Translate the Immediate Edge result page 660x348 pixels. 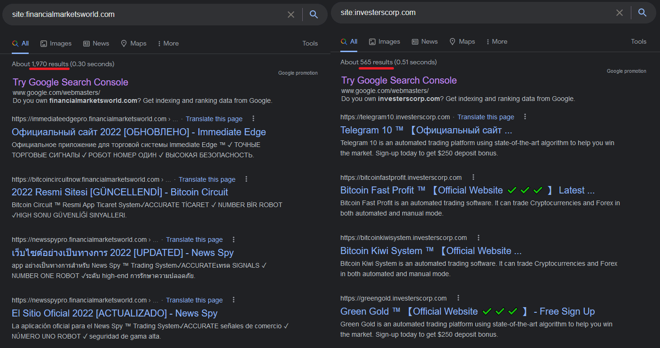coord(214,119)
